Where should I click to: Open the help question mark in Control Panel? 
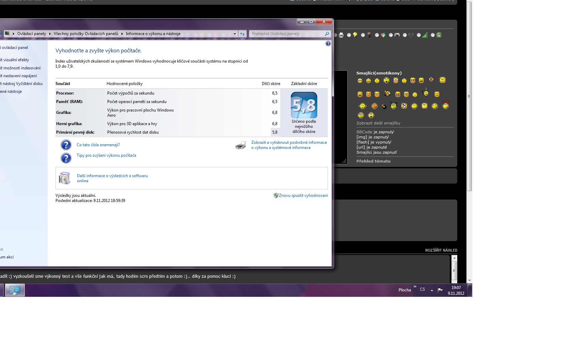pyautogui.click(x=328, y=44)
